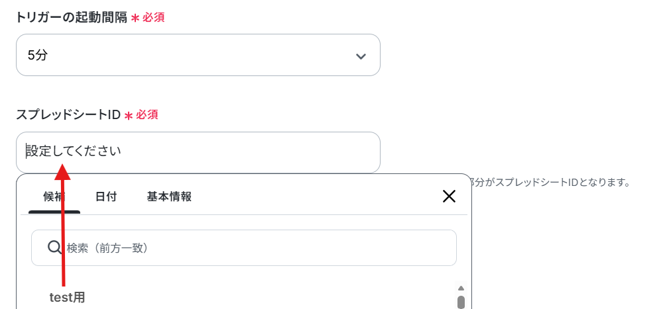Click the scrollbar thumb in the candidate list
663x309 pixels.
[x=461, y=302]
